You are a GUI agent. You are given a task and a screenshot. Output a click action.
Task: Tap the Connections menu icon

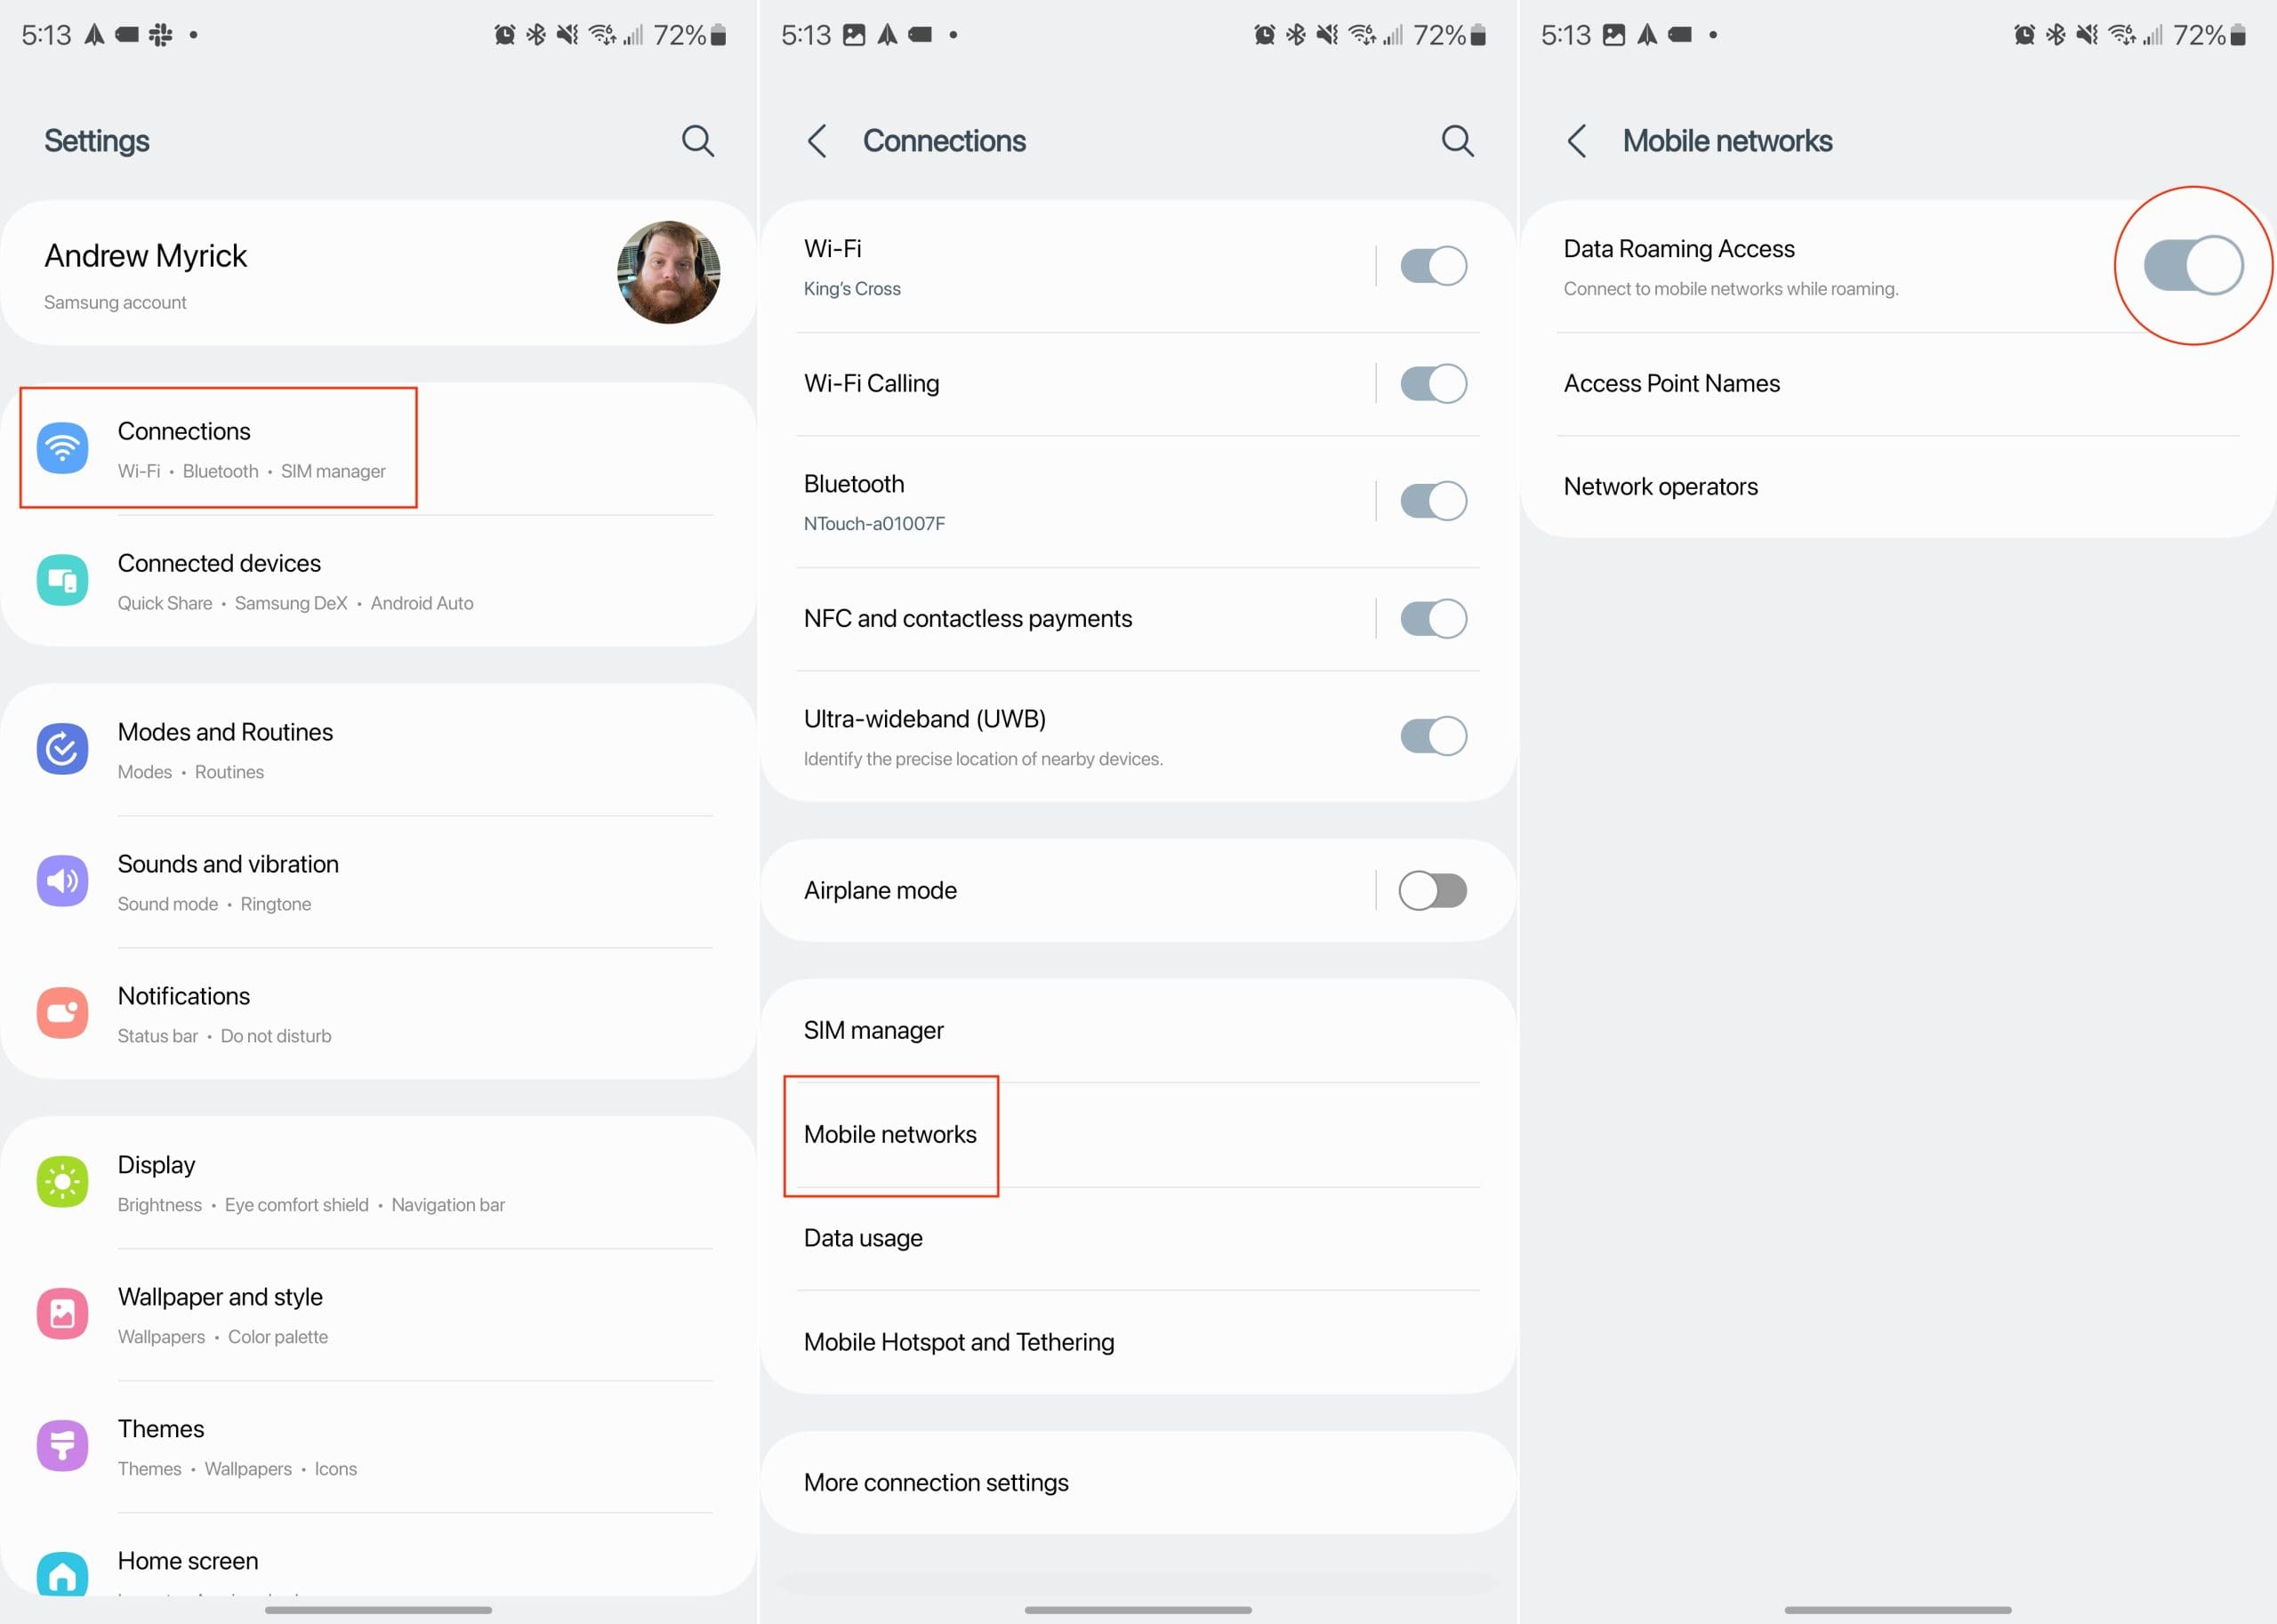point(63,445)
